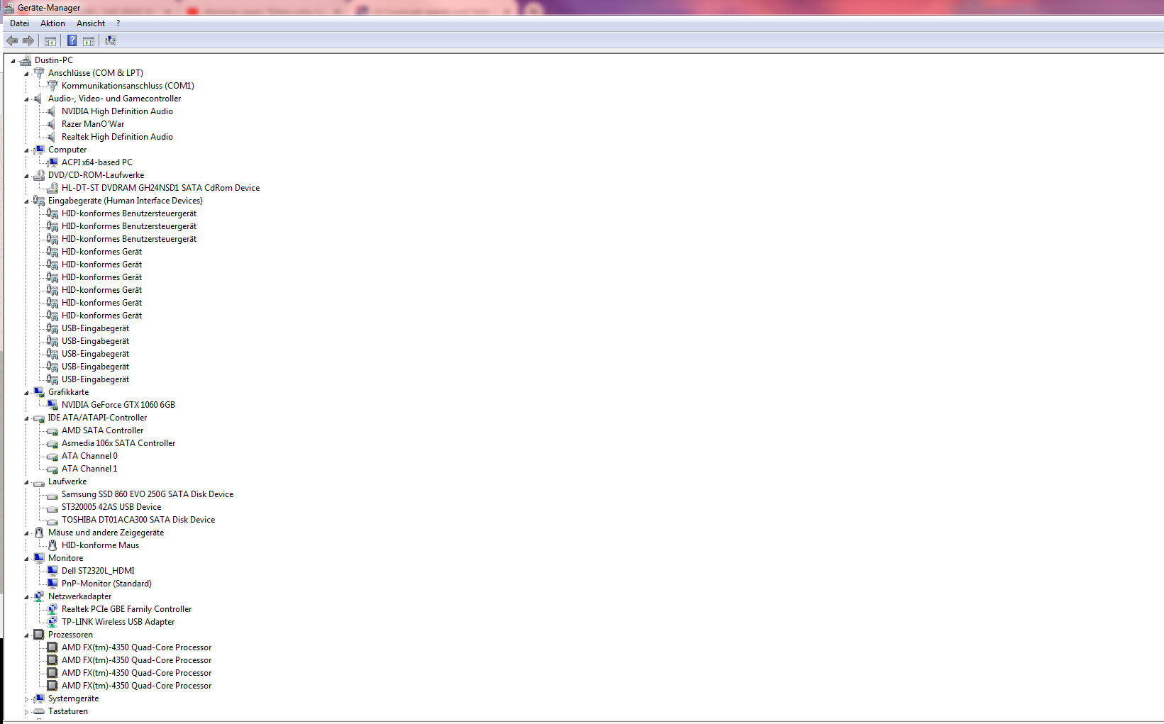Click the blue Help toolbar icon
This screenshot has width=1164, height=724.
[x=72, y=40]
